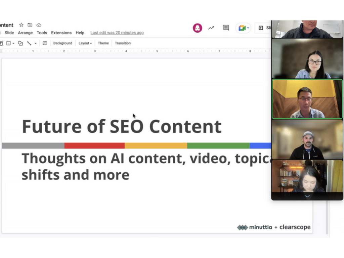
Task: Click the anonymous user avatar
Action: click(197, 28)
